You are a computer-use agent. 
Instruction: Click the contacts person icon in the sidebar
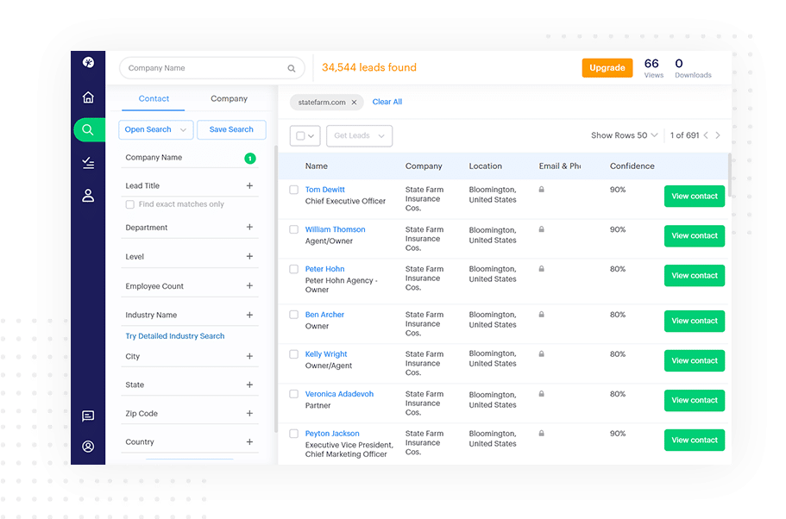click(88, 195)
